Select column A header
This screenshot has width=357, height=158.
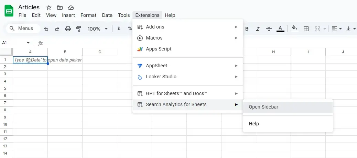(x=30, y=52)
